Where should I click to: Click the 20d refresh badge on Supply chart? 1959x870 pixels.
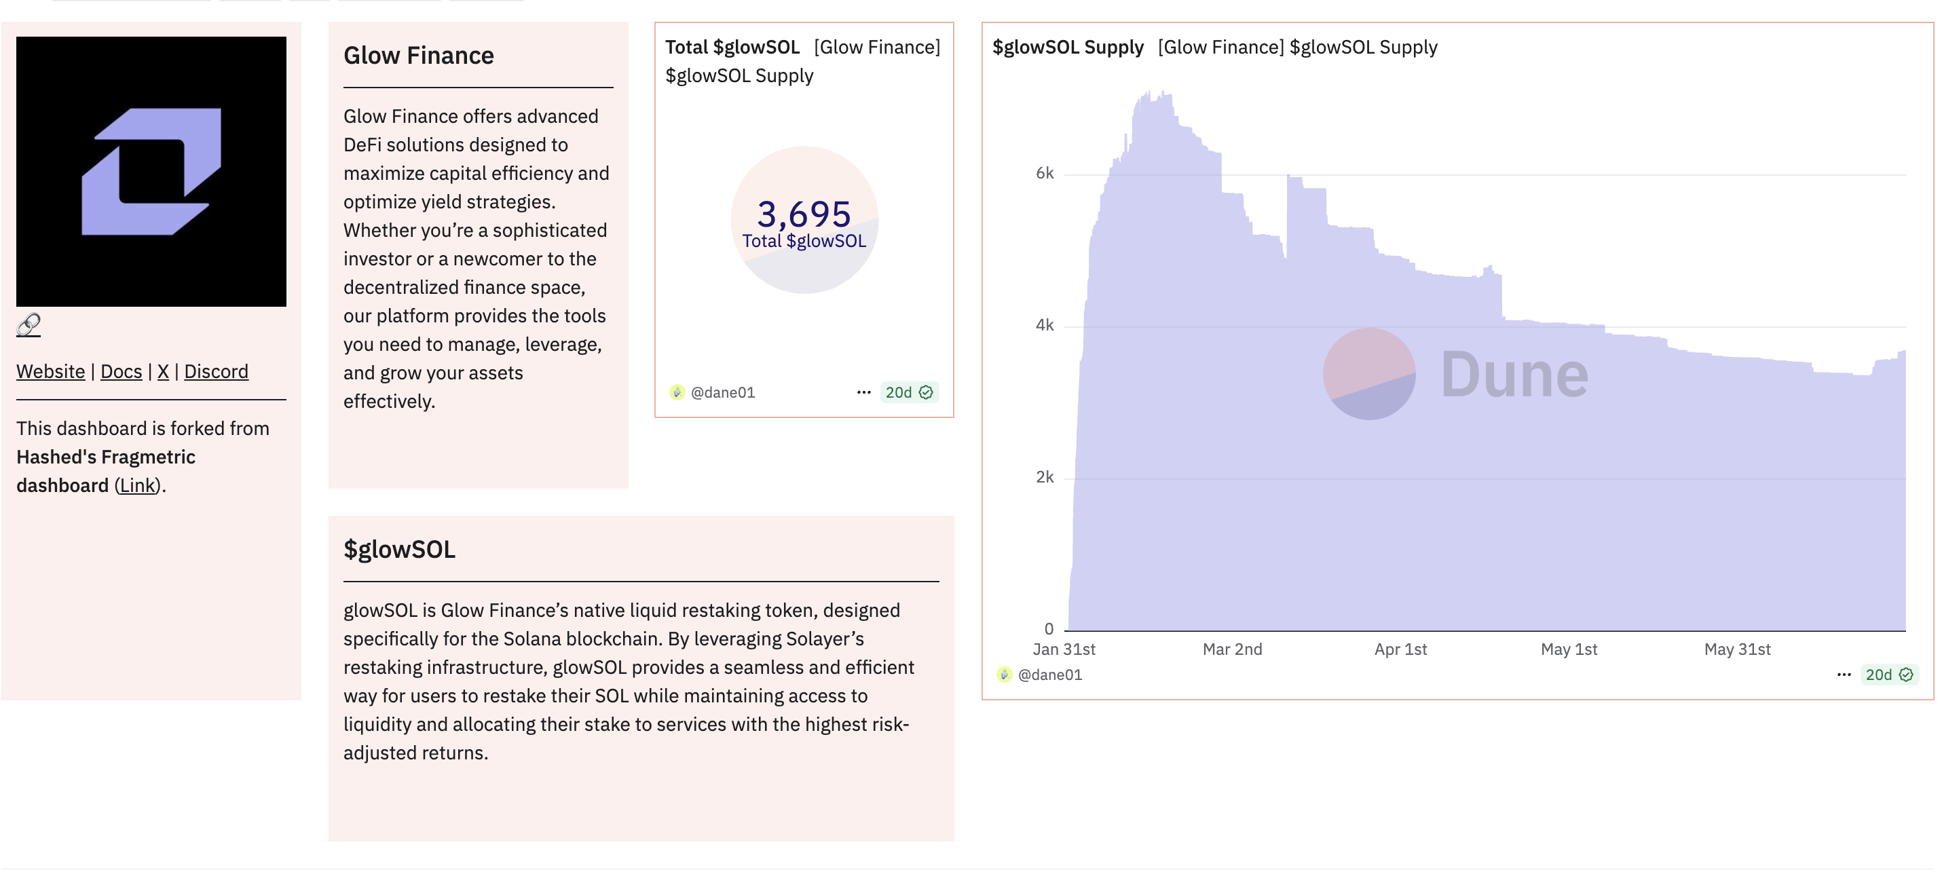click(1878, 675)
